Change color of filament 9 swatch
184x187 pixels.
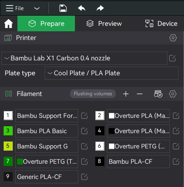click(x=8, y=176)
